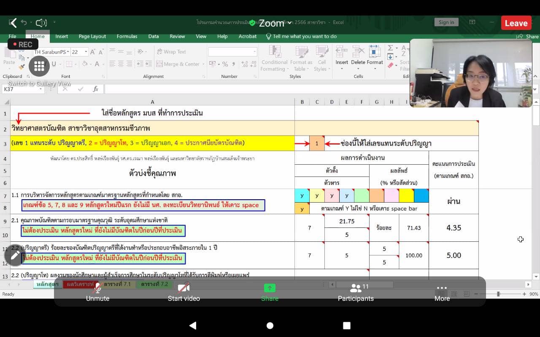This screenshot has height=337, width=540.
Task: Open Conditional Formatting menu
Action: pyautogui.click(x=275, y=59)
